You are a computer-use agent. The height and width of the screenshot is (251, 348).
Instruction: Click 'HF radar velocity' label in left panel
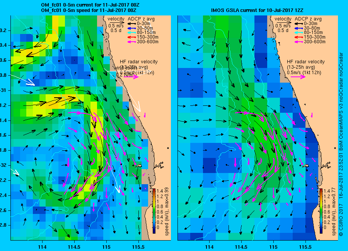click(x=139, y=62)
